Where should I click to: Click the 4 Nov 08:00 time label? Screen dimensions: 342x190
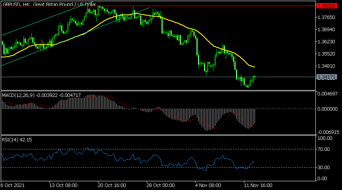point(208,185)
